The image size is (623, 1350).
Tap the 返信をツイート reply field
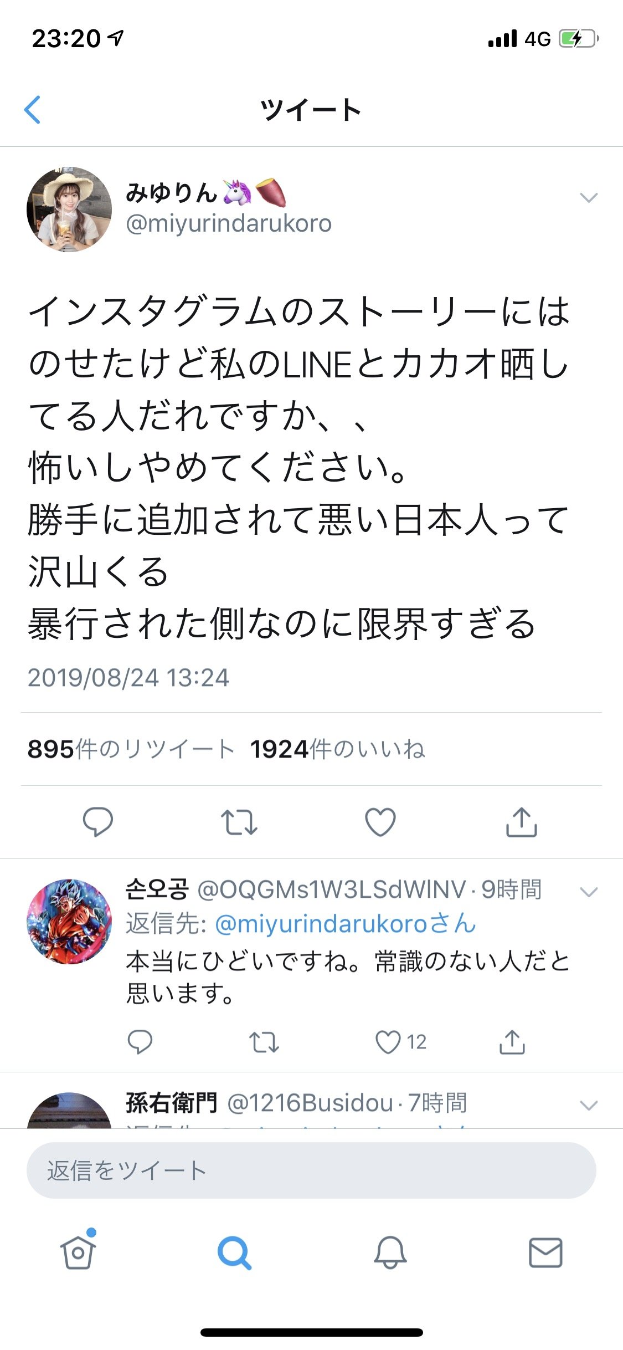(x=311, y=1170)
